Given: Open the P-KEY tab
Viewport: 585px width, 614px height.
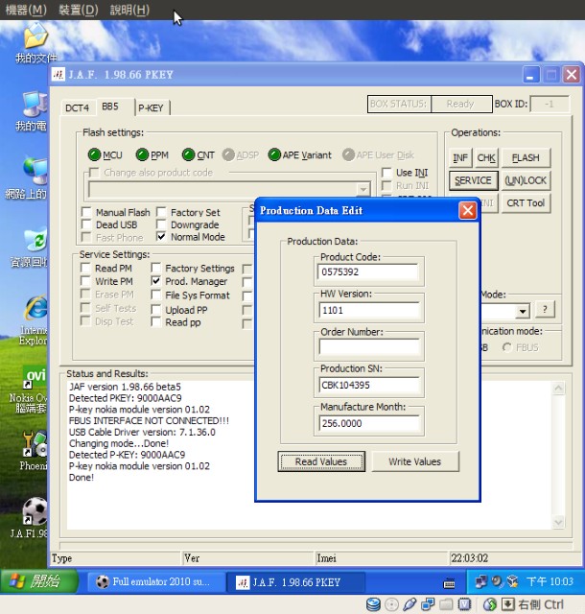Looking at the screenshot, I should coord(151,107).
